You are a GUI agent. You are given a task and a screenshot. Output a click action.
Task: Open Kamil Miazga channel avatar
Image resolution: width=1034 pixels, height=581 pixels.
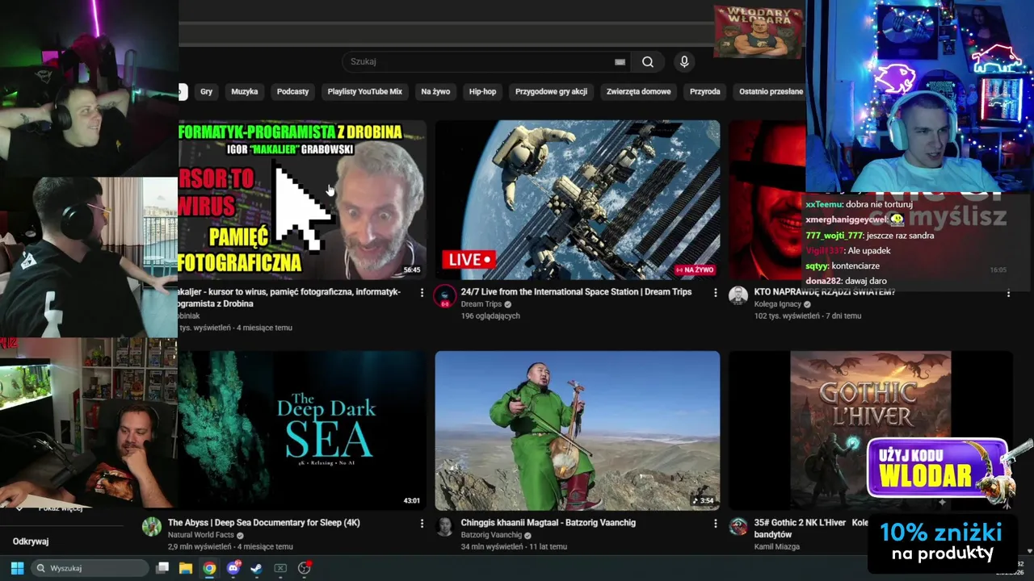tap(738, 527)
